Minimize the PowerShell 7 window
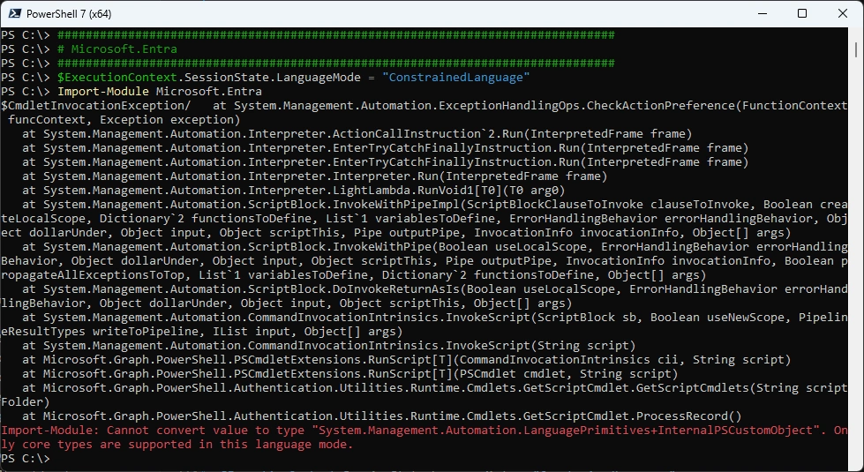The image size is (864, 472). (761, 13)
